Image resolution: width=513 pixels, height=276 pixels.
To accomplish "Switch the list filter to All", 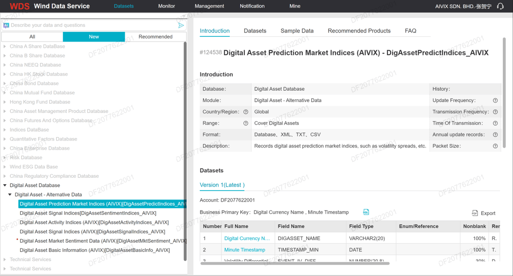I will pyautogui.click(x=32, y=37).
